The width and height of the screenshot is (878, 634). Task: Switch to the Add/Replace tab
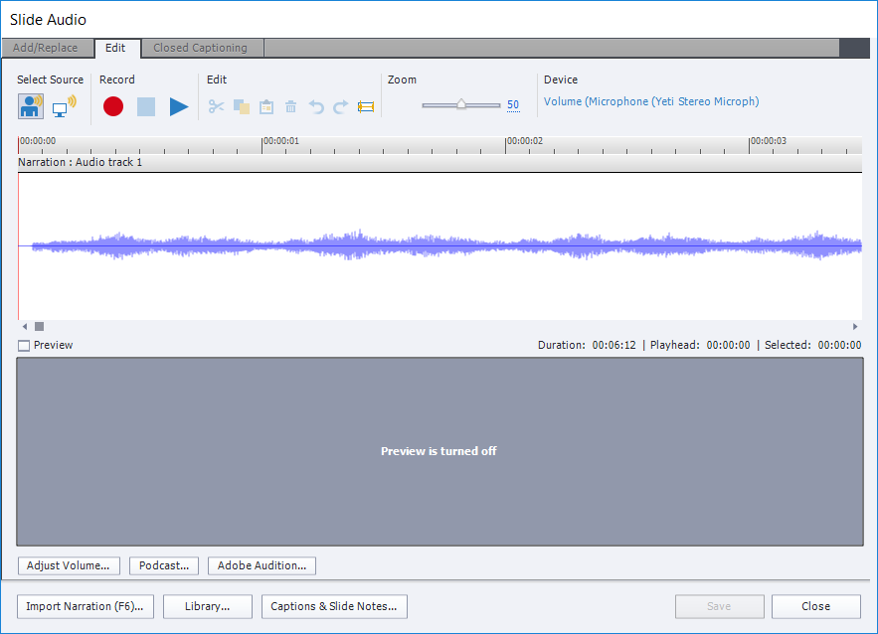pyautogui.click(x=46, y=48)
